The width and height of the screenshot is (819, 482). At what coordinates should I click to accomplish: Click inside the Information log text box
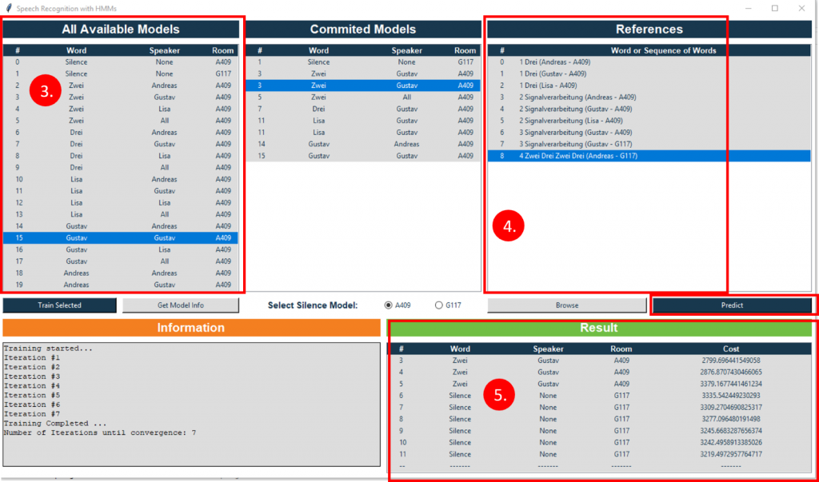click(192, 404)
